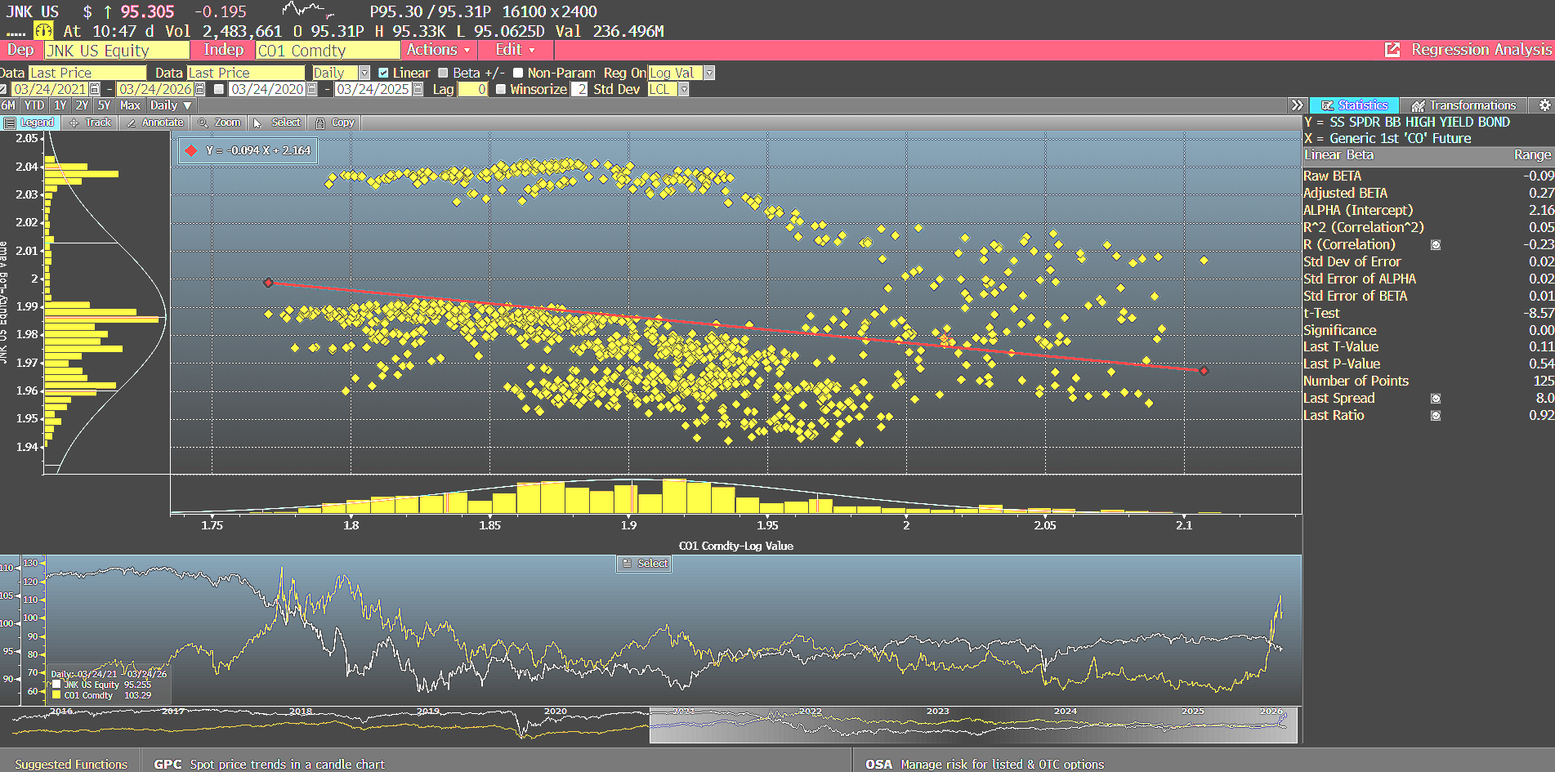Select the YTD range
Screen dimensions: 1555x772
[x=34, y=105]
